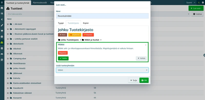
Task: Click the Nimi text field
Action: (102, 16)
